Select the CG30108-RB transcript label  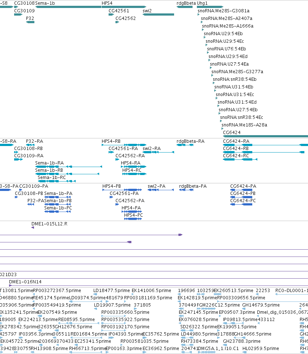[x=28, y=148]
